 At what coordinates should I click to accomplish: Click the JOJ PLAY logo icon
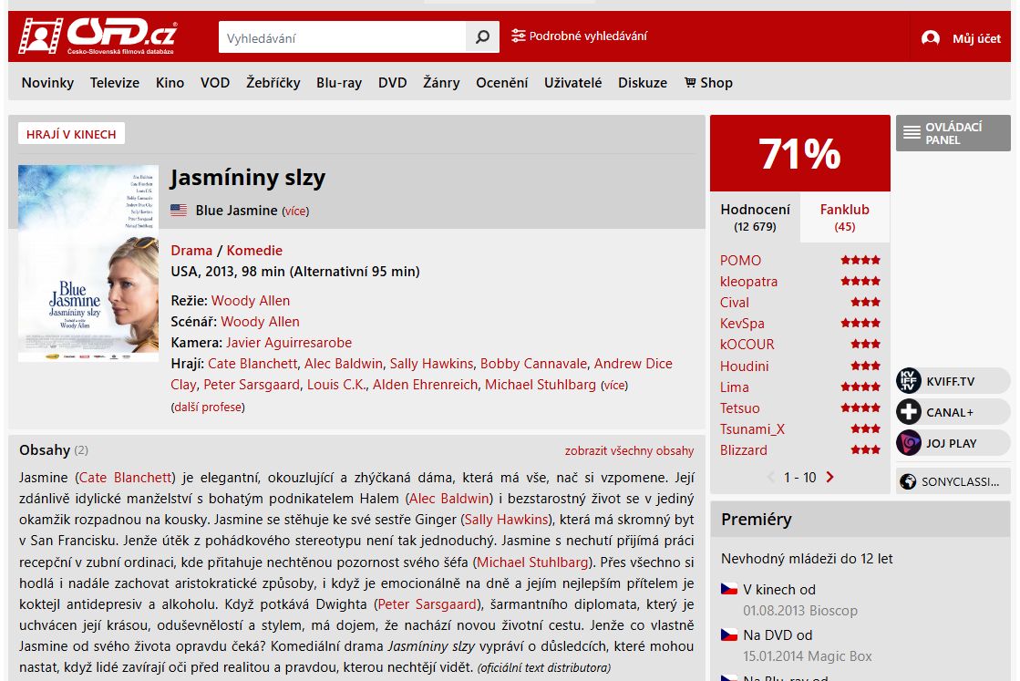[x=909, y=443]
